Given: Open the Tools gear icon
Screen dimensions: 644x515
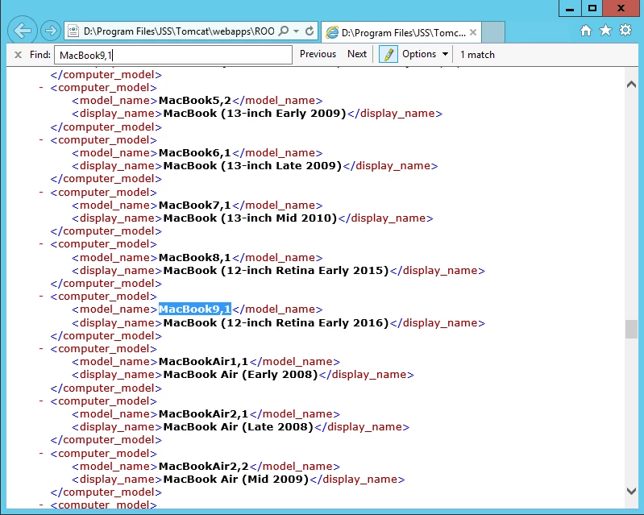Looking at the screenshot, I should (625, 31).
